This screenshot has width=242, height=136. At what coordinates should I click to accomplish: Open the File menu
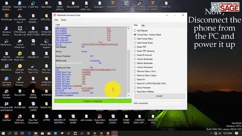coord(56,20)
